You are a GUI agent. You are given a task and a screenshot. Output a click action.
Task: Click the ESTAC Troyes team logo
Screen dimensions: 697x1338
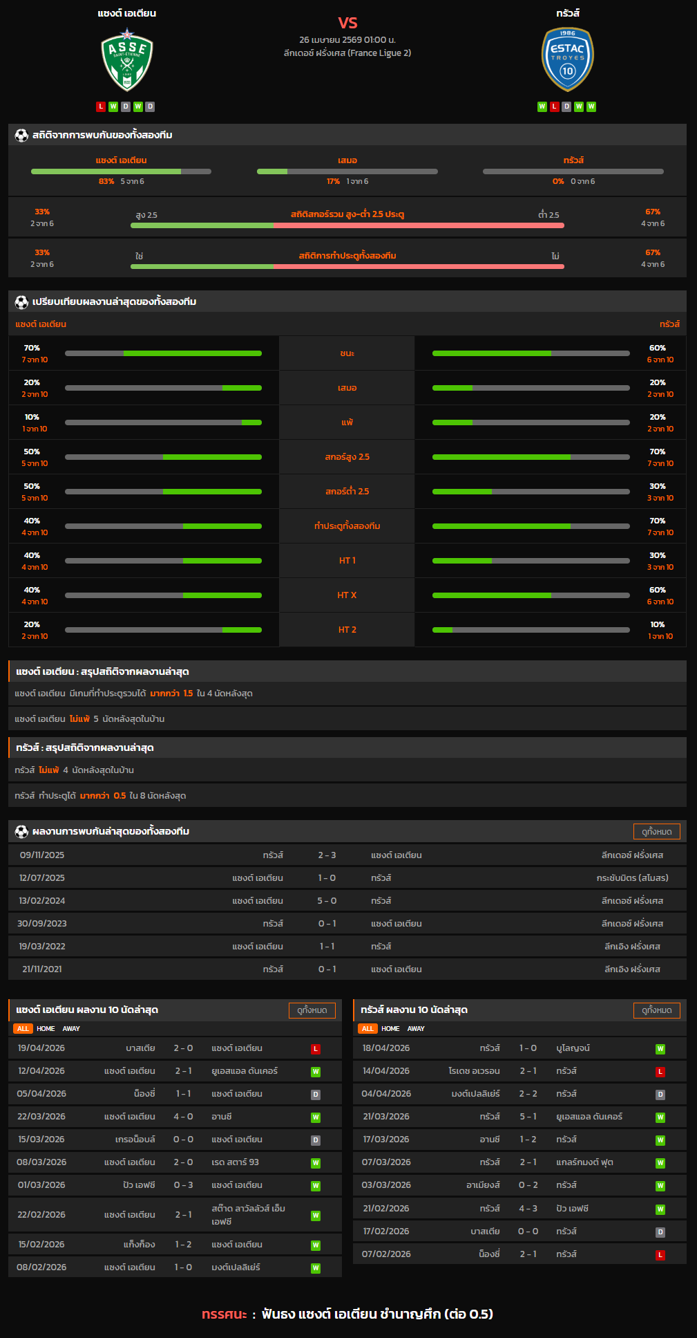click(x=567, y=60)
